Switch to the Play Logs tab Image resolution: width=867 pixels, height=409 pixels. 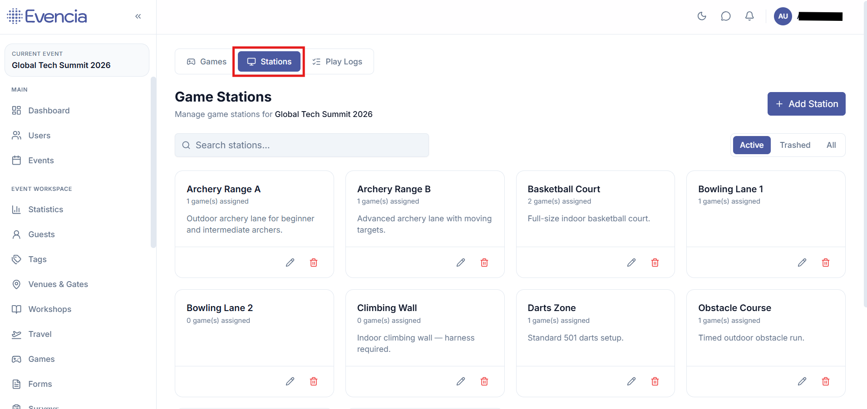click(337, 62)
